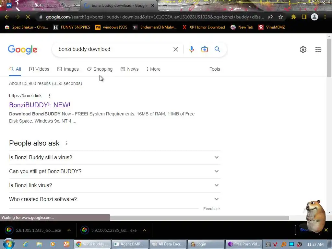Open Google search settings gear
The image size is (332, 249).
pyautogui.click(x=303, y=50)
